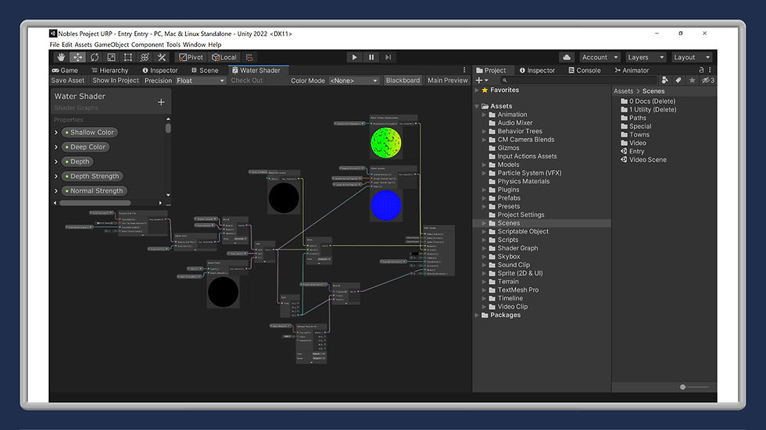This screenshot has height=430, width=766.
Task: Click the Favorites star icon
Action: point(485,91)
